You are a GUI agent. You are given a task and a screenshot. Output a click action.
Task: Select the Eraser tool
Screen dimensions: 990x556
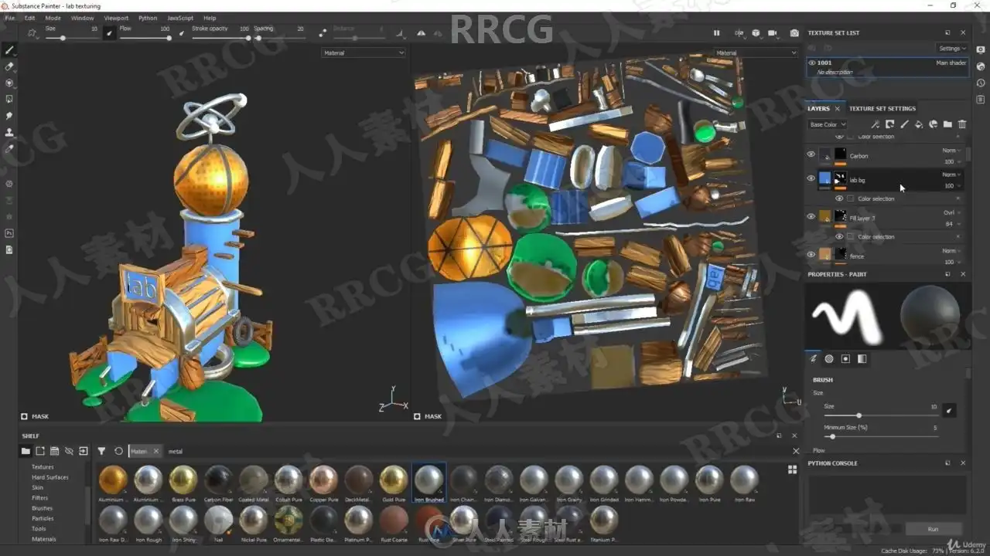(9, 66)
